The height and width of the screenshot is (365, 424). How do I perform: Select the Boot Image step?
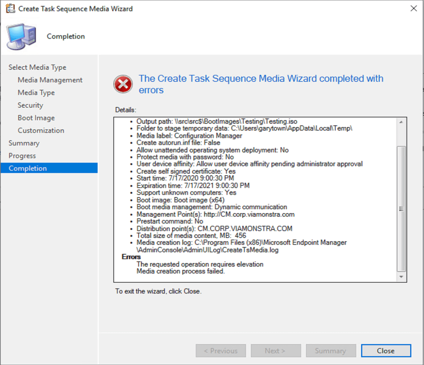36,118
